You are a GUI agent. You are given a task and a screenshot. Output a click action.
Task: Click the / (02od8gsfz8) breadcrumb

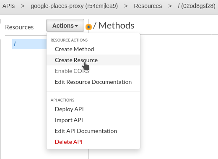197,6
